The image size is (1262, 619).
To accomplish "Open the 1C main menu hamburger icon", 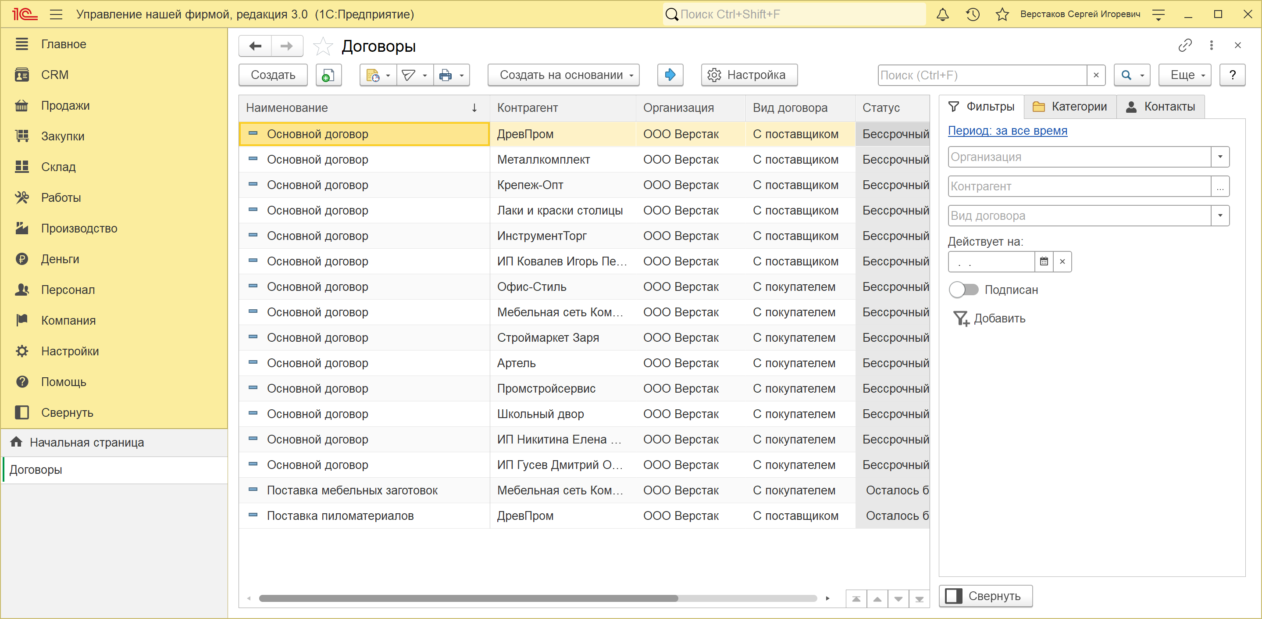I will 56,14.
